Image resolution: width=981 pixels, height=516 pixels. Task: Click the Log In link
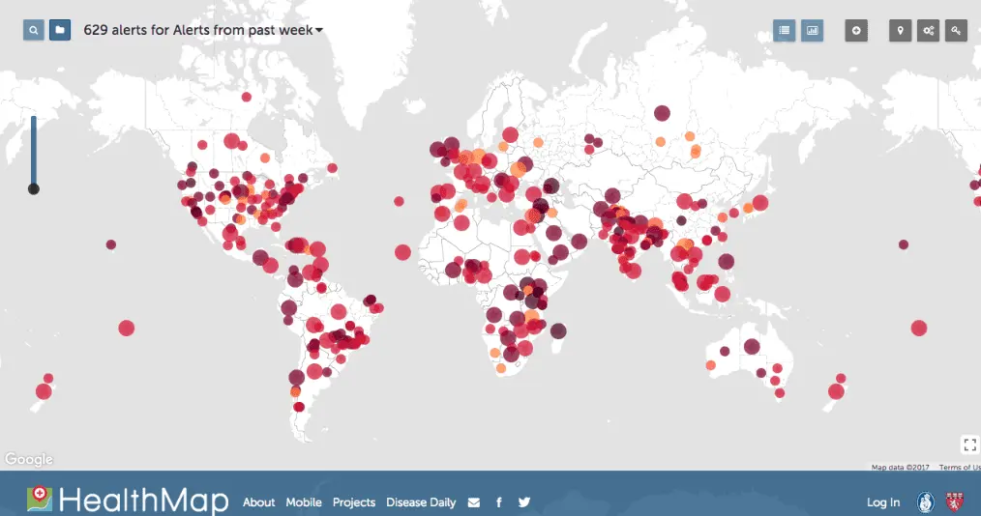point(882,502)
